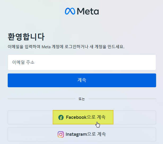Click the Meta 계정 description sentence

[x=66, y=47]
